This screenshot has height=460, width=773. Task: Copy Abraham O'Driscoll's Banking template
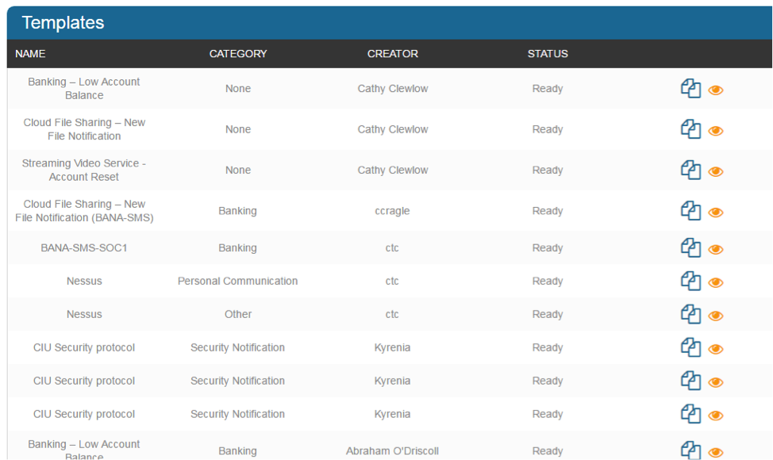690,450
